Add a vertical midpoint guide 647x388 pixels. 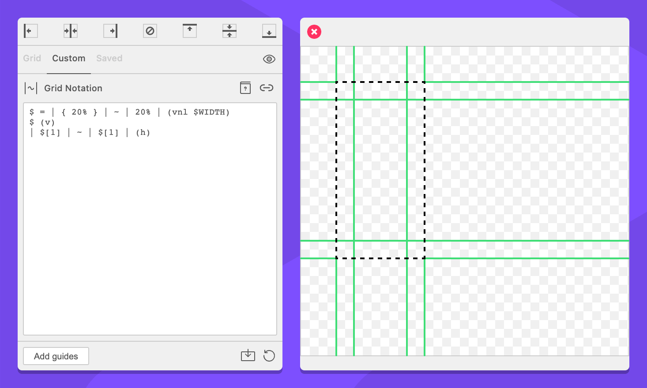pyautogui.click(x=71, y=31)
